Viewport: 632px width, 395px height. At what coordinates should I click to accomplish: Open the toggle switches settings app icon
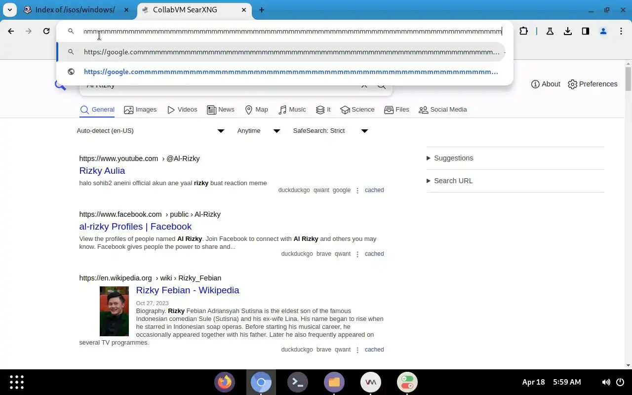coord(407,382)
